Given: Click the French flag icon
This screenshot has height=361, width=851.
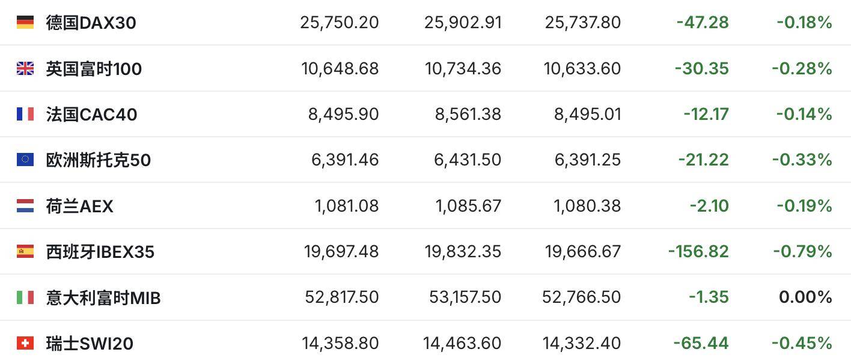Looking at the screenshot, I should [25, 114].
